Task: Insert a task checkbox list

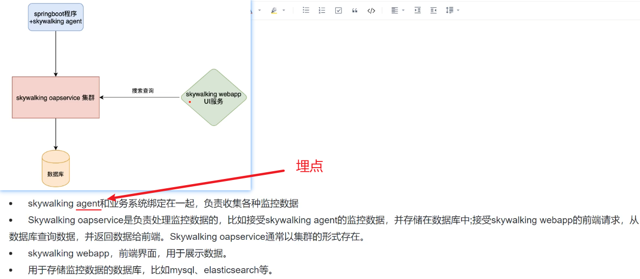Action: coord(338,10)
